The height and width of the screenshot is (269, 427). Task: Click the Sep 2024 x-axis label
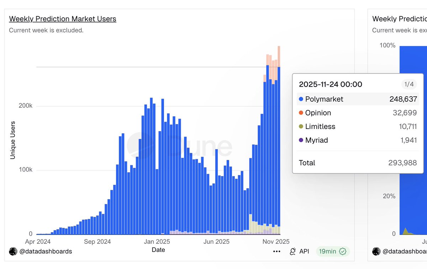[x=97, y=242]
